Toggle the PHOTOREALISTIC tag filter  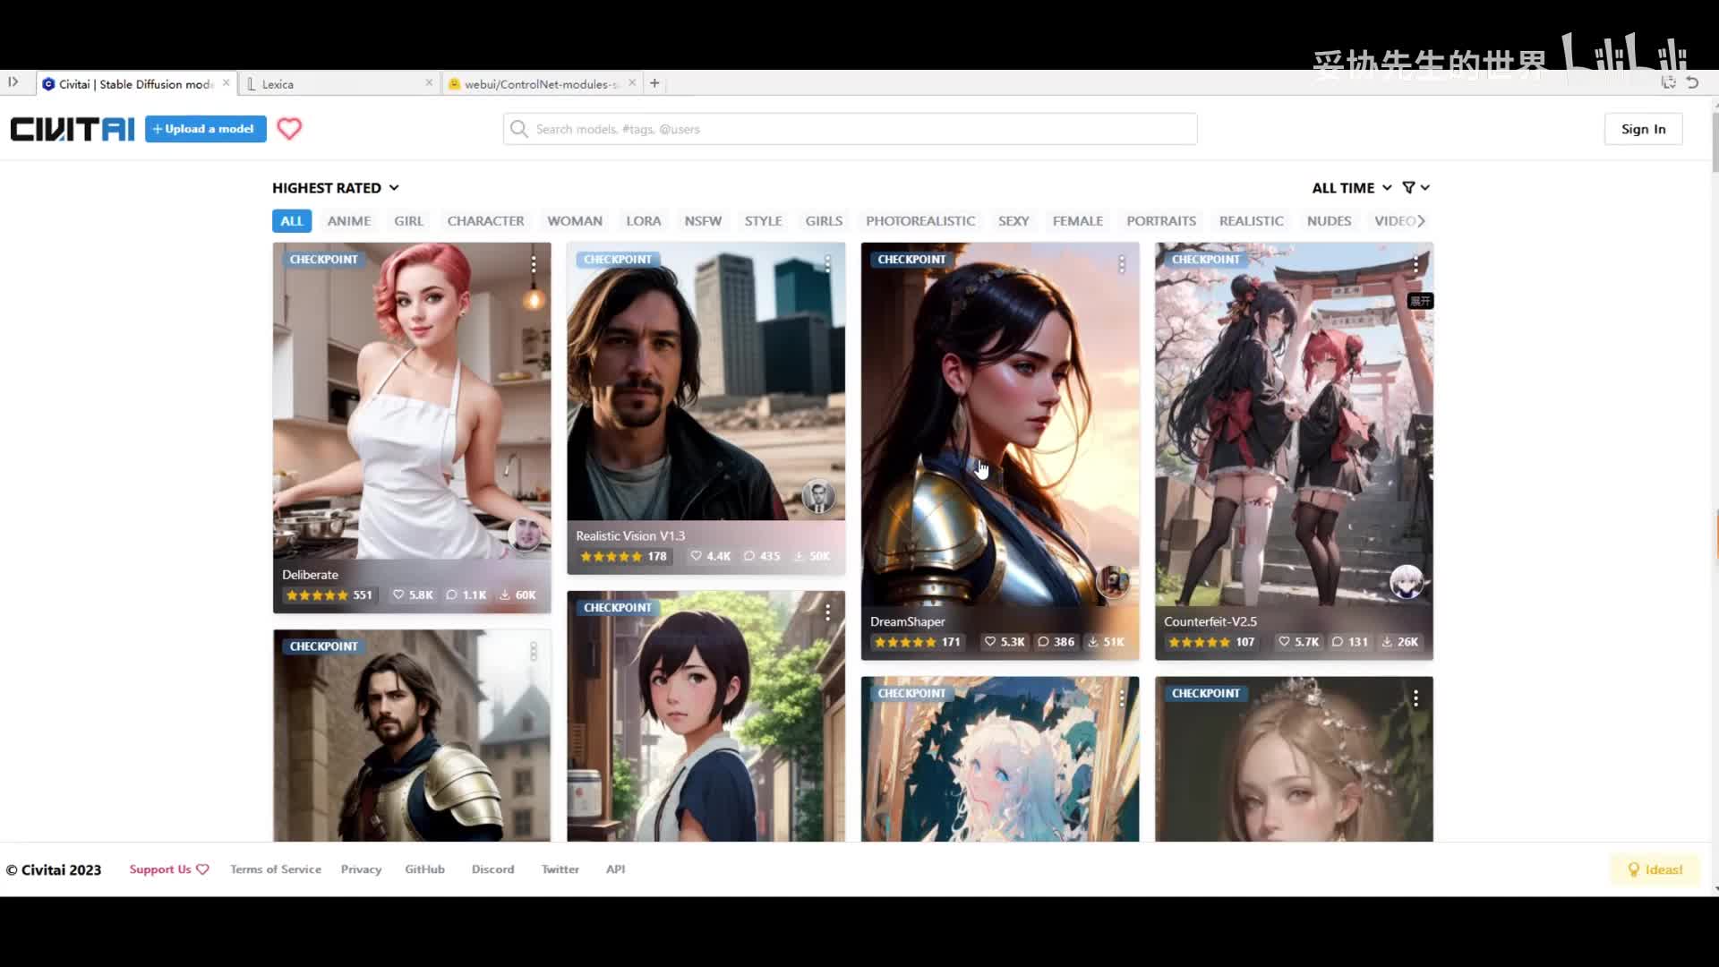click(919, 221)
